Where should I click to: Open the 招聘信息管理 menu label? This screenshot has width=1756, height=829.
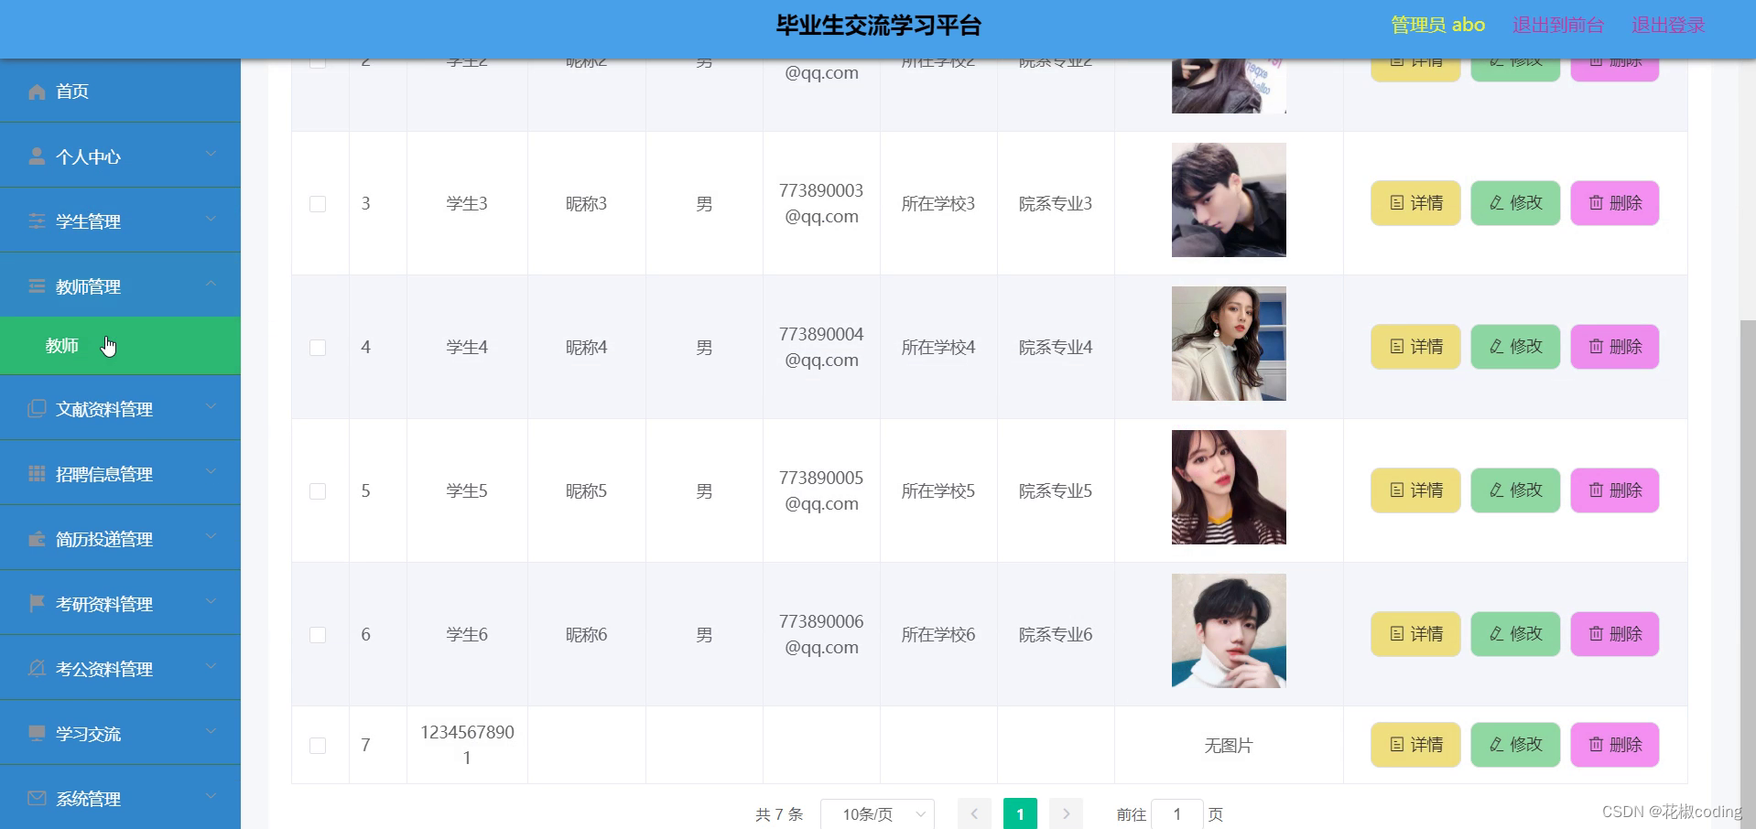click(104, 474)
